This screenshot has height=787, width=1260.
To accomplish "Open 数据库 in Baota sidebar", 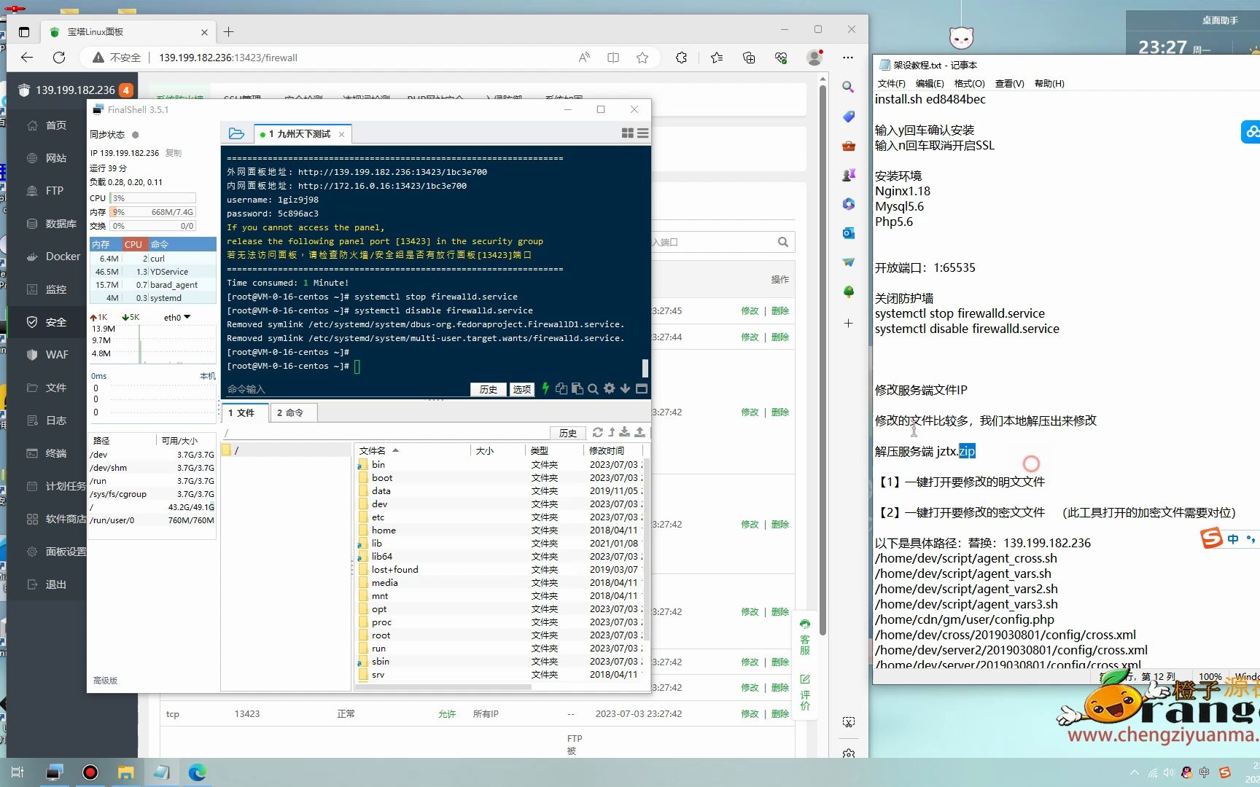I will click(61, 224).
